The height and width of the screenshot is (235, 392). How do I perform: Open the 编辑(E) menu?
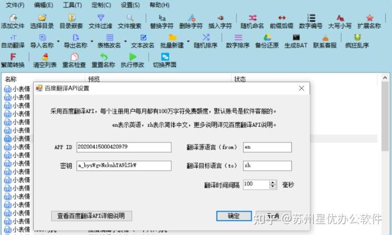coord(44,5)
